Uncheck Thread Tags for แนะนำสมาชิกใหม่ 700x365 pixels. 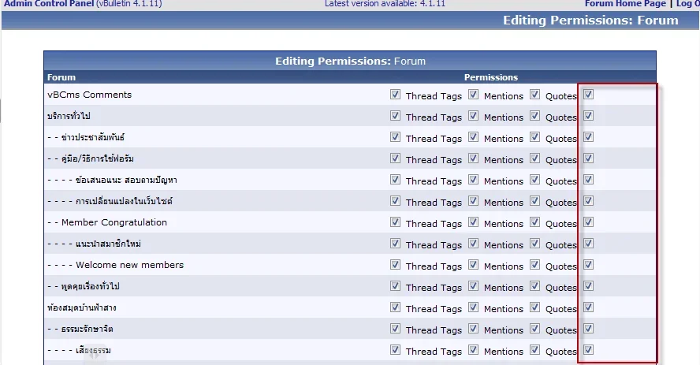395,243
